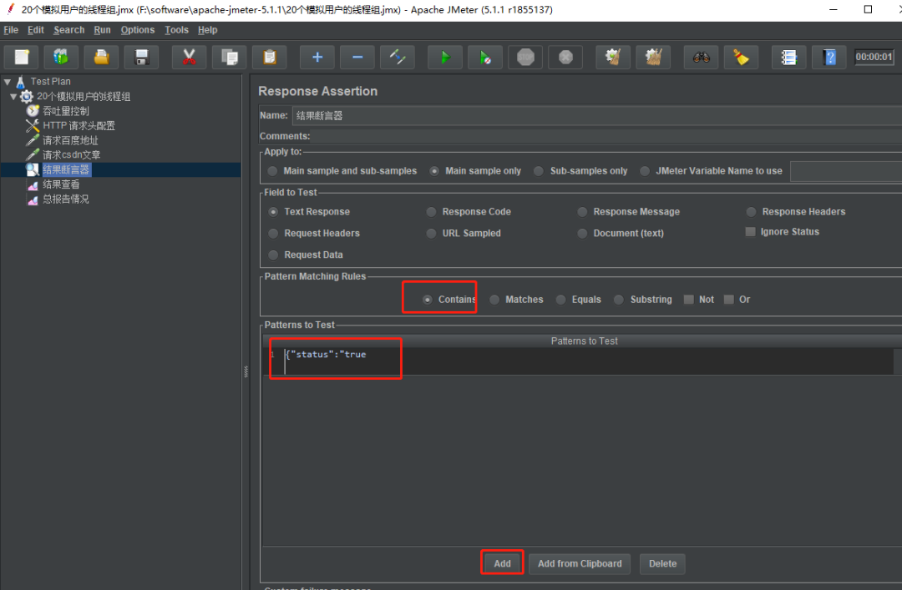Open the Templates toolbar icon
Viewport: 902px width, 590px height.
coord(61,57)
